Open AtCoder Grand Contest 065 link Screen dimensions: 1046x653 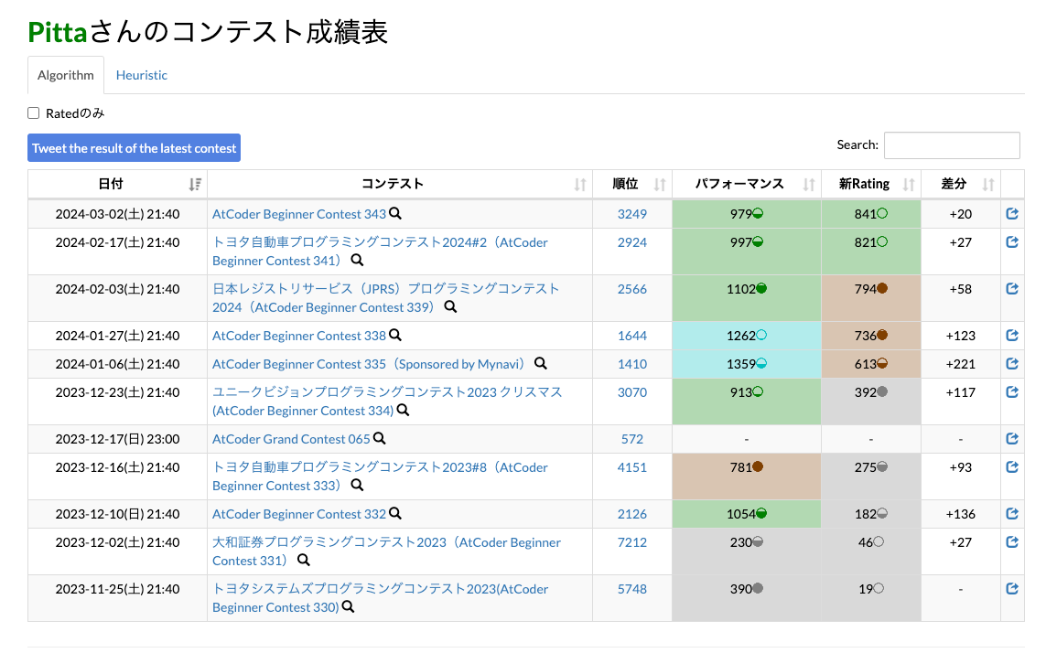pos(291,439)
